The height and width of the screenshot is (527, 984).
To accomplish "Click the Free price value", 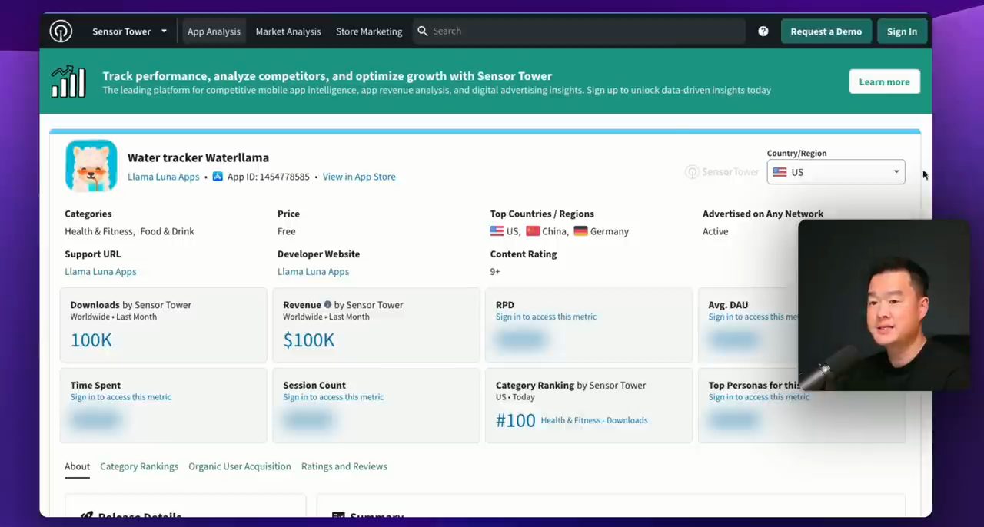I will [x=286, y=231].
